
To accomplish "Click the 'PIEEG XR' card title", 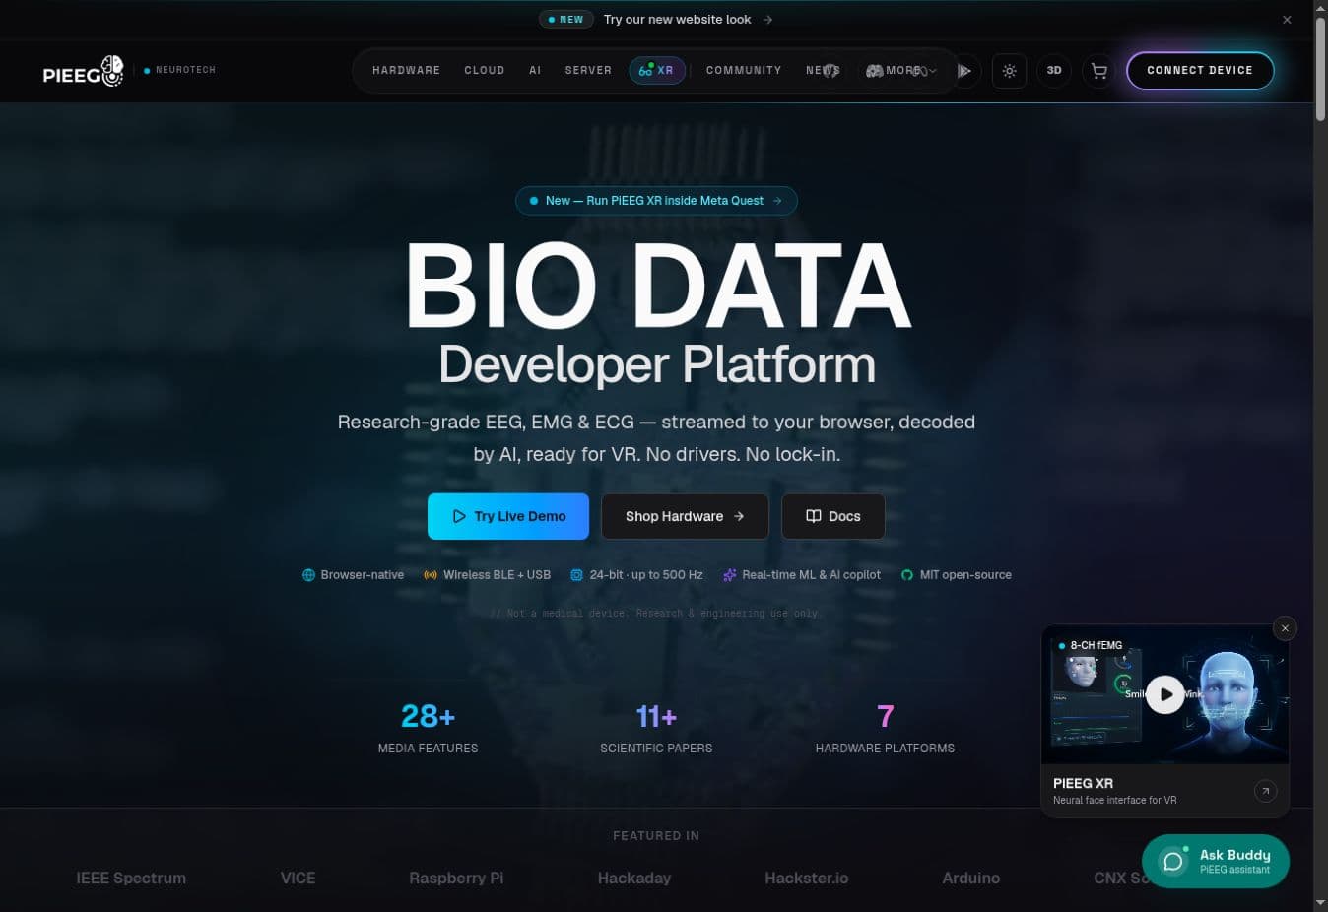I will coord(1083,783).
